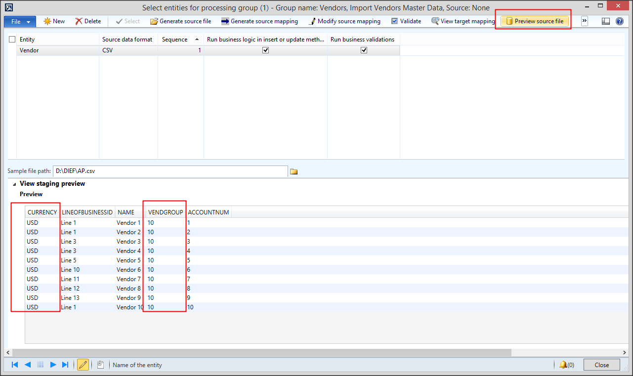Create a new entity with New

point(54,21)
